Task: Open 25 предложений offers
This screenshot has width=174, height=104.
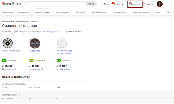Action: 9,69
